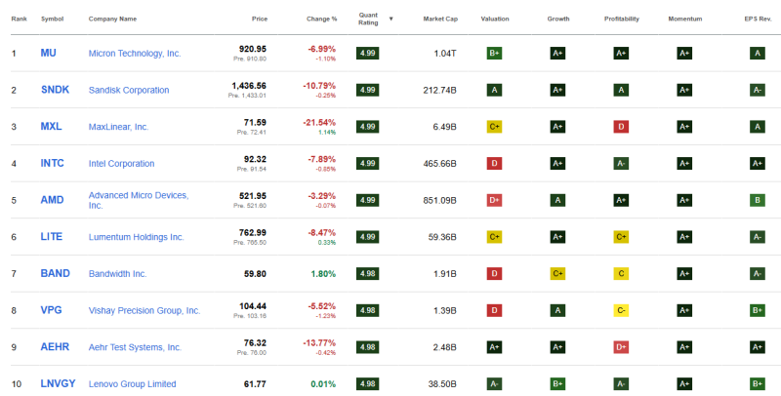The height and width of the screenshot is (396, 781).
Task: Sort table by Change % header
Action: 322,19
